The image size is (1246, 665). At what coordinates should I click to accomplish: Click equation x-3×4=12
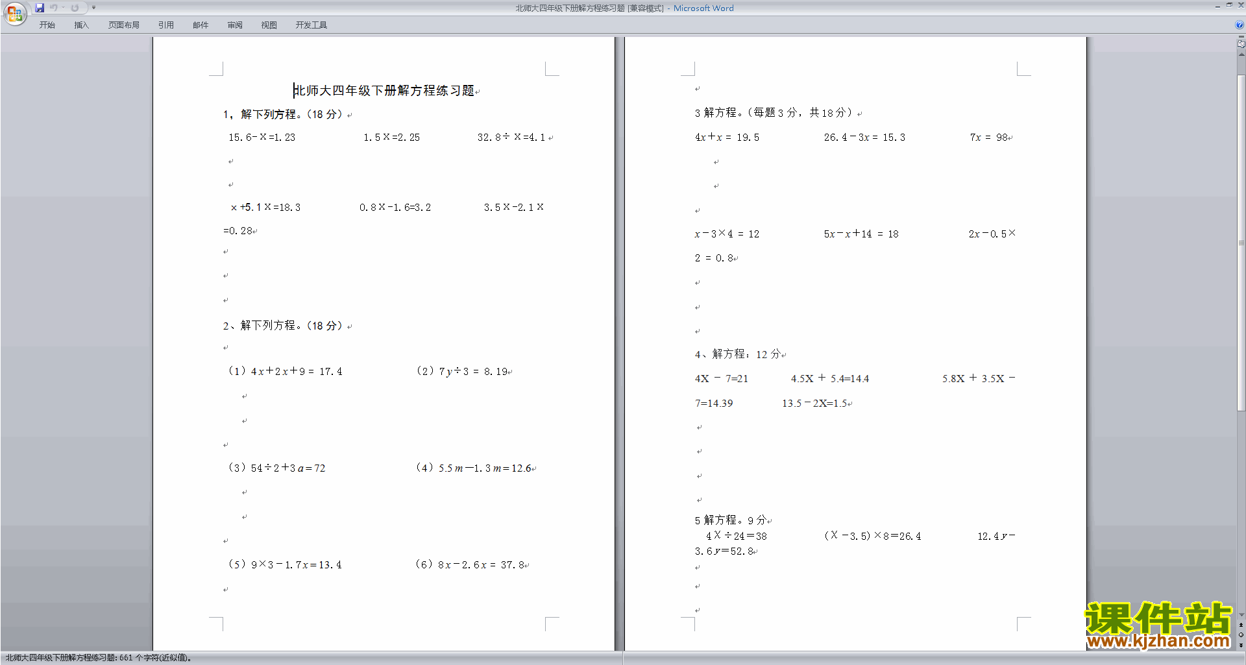pos(727,234)
